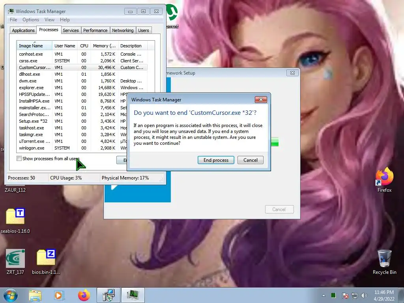Close the Windows Task Manager window

pos(156,11)
